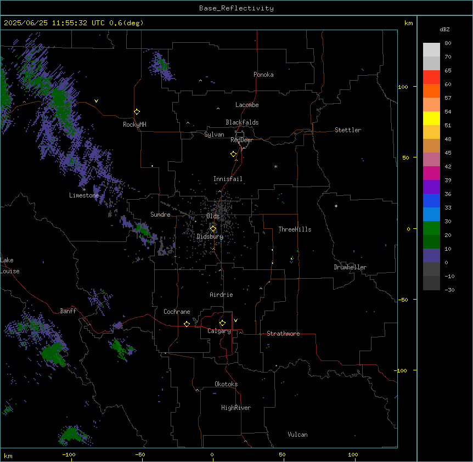Image resolution: width=473 pixels, height=462 pixels.
Task: Select the Strathmore label
Action: [x=283, y=334]
